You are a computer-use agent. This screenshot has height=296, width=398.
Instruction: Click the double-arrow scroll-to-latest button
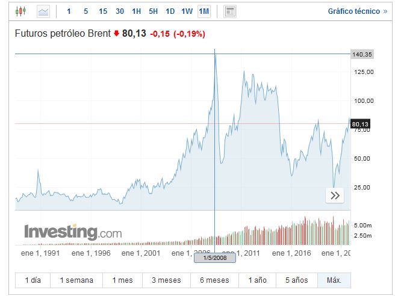click(335, 196)
